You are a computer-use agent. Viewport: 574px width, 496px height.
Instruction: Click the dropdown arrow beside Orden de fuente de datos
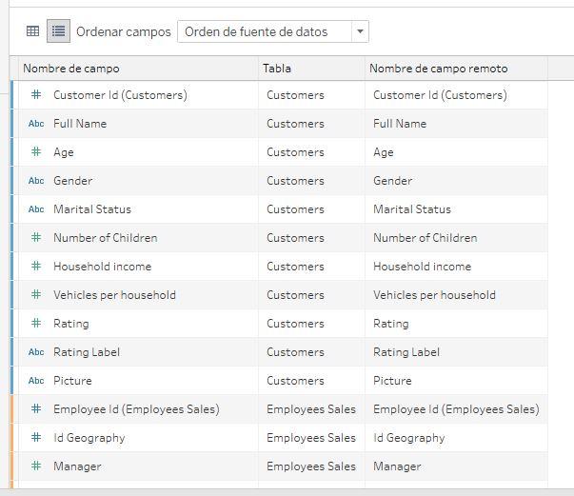coord(360,31)
